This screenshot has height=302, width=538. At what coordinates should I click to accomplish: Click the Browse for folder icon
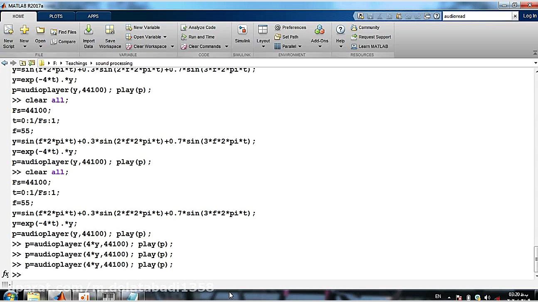[x=32, y=63]
